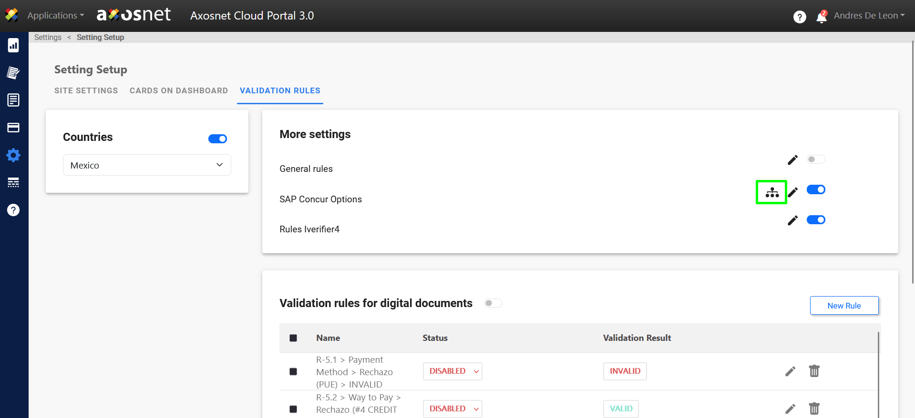Open the dashboard chart icon in sidebar
Screen dimensions: 915x418
pos(13,46)
